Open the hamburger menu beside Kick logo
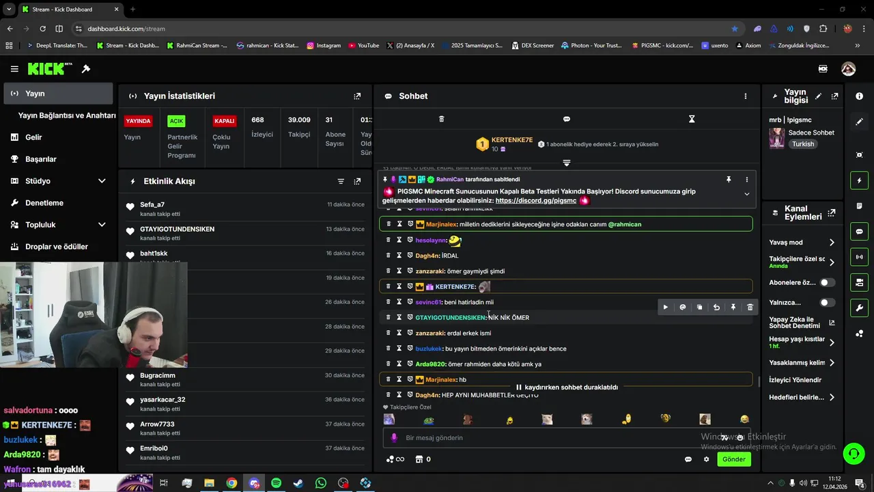Image resolution: width=874 pixels, height=492 pixels. coord(14,69)
